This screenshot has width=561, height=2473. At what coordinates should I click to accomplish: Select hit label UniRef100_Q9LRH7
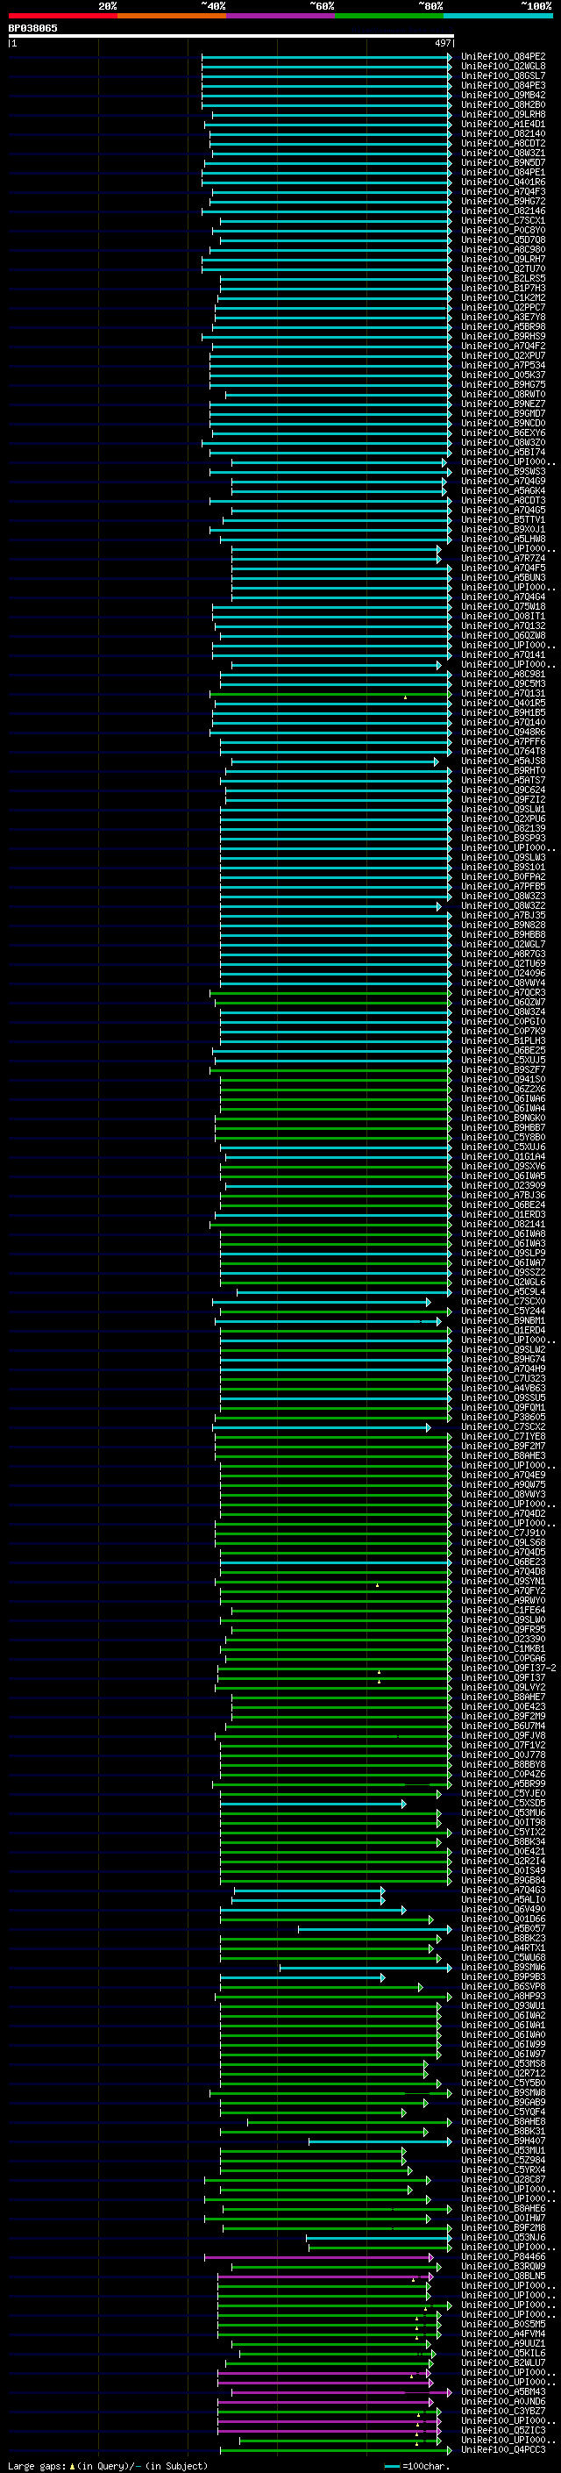(x=503, y=259)
